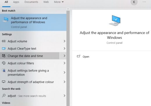Click the scroll up arrow of results list
This screenshot has width=151, height=106.
[68, 9]
